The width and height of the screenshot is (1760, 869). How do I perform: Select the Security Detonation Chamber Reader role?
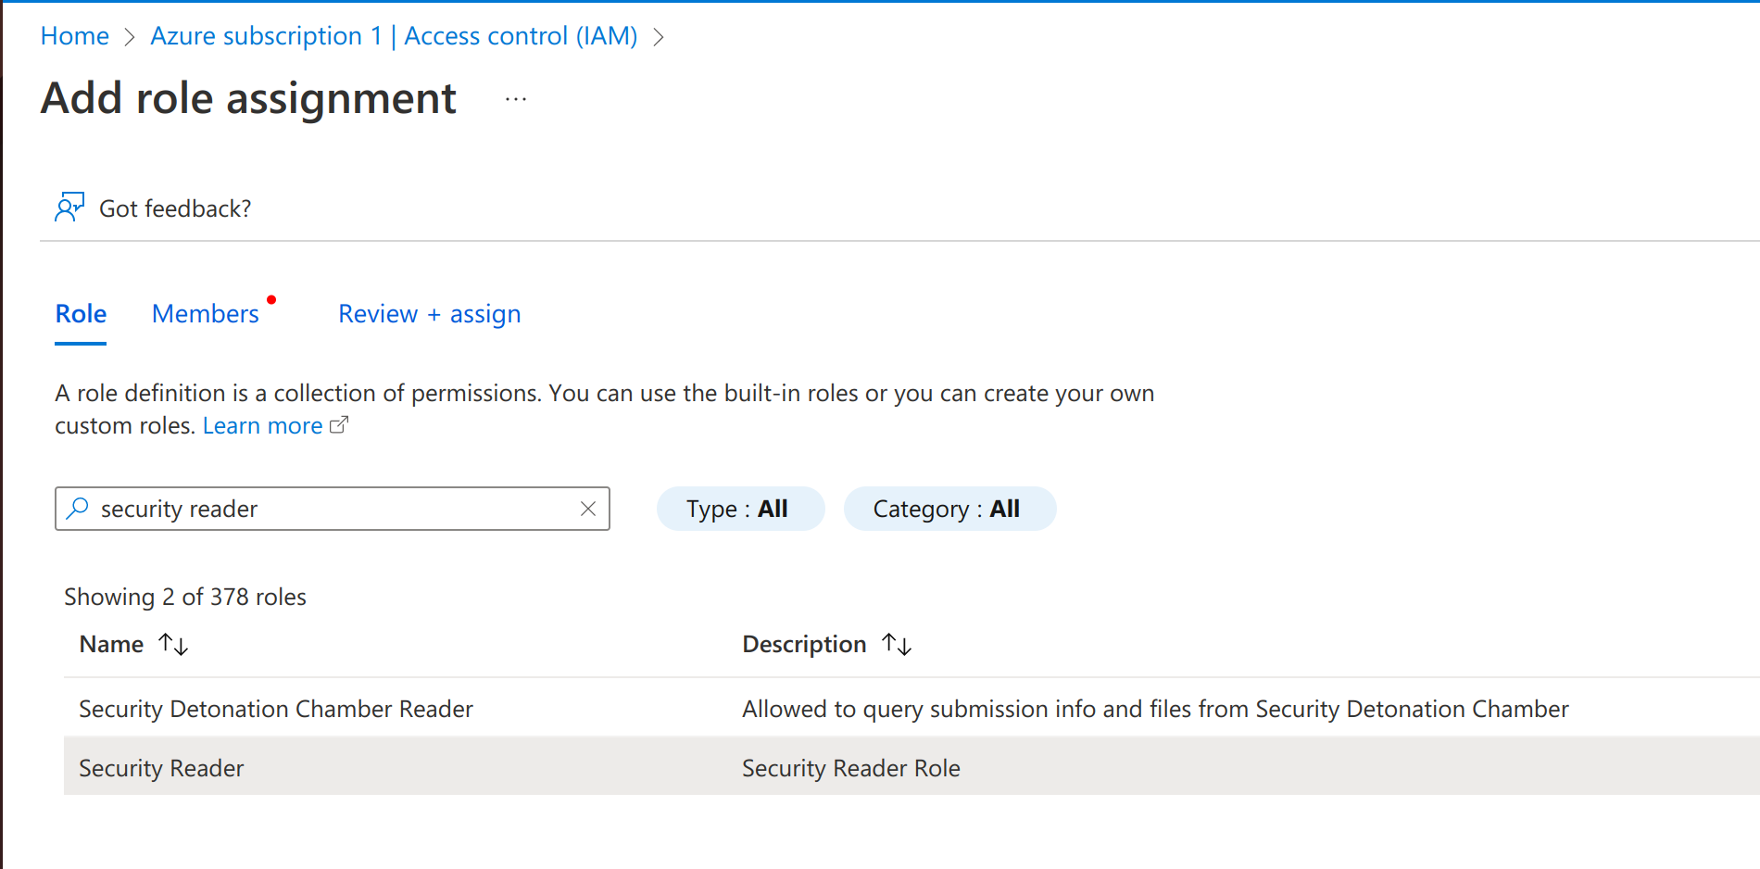click(x=276, y=709)
